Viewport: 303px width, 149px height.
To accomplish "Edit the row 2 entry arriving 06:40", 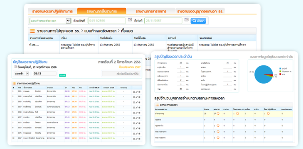I will (x=136, y=97).
